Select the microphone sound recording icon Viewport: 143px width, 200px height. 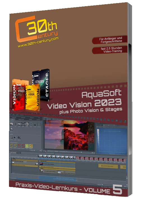(x=12, y=137)
